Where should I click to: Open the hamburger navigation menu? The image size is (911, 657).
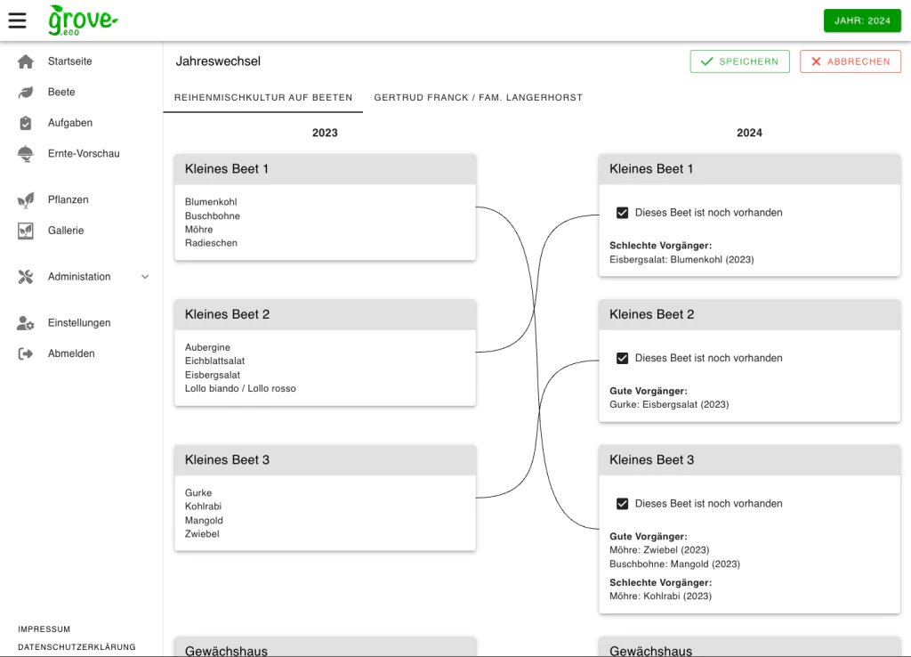(x=18, y=20)
